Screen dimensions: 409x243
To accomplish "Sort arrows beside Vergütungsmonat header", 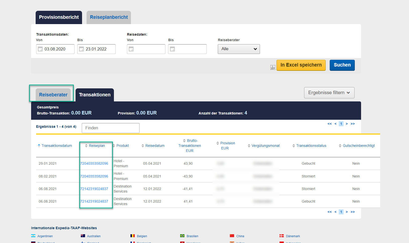I will tap(249, 146).
